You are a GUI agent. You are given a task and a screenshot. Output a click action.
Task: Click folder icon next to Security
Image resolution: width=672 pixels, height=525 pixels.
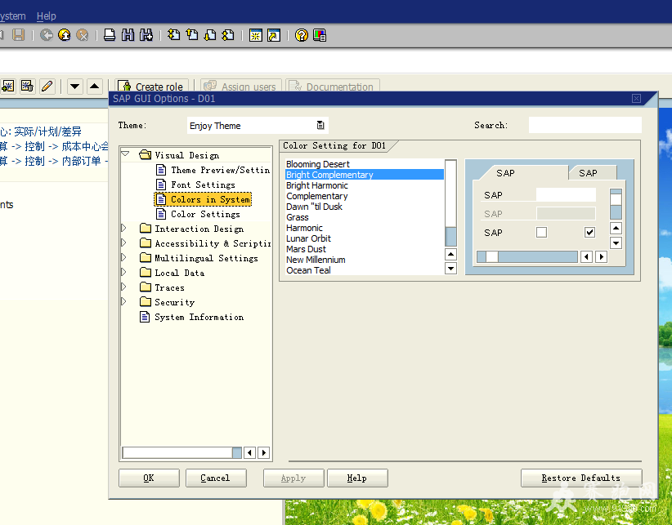tap(146, 302)
